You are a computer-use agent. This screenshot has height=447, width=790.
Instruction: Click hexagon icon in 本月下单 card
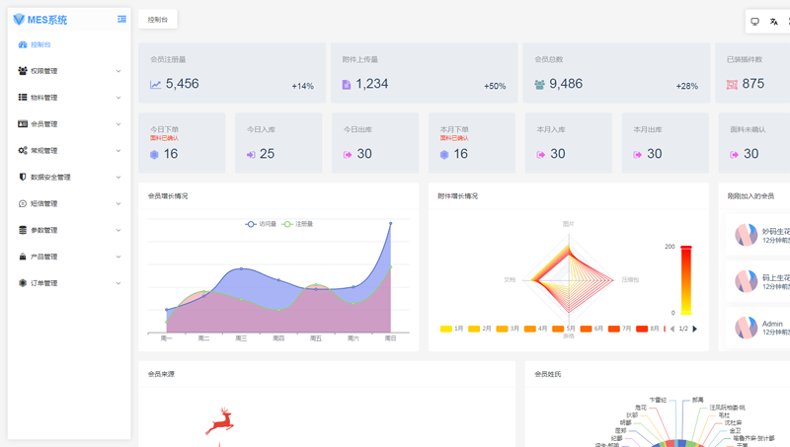tap(444, 155)
